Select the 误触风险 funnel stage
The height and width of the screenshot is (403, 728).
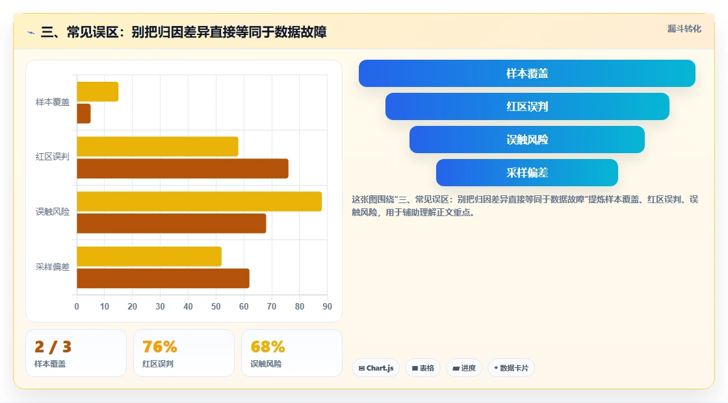(x=527, y=140)
